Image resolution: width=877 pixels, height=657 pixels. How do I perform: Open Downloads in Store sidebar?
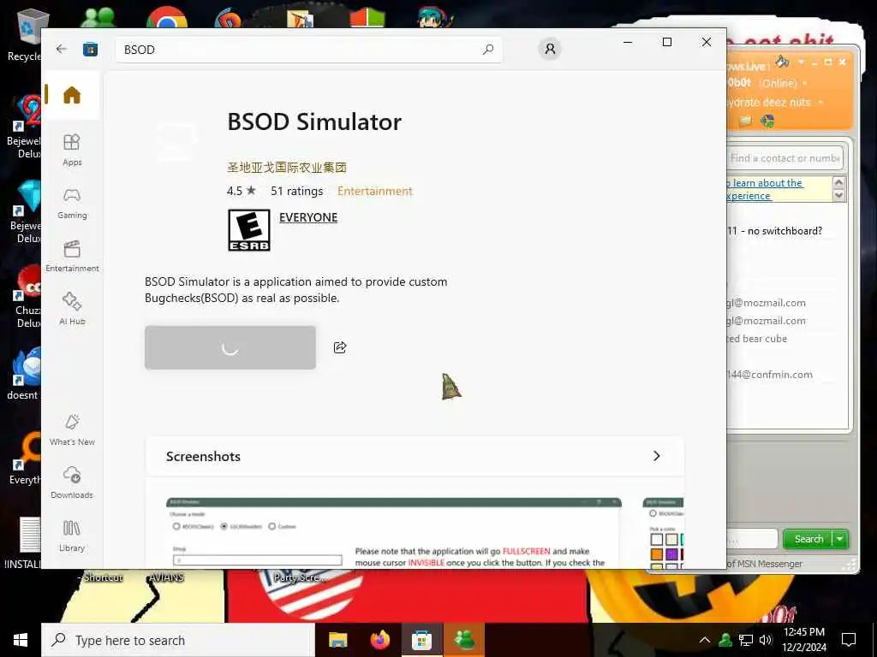(72, 482)
